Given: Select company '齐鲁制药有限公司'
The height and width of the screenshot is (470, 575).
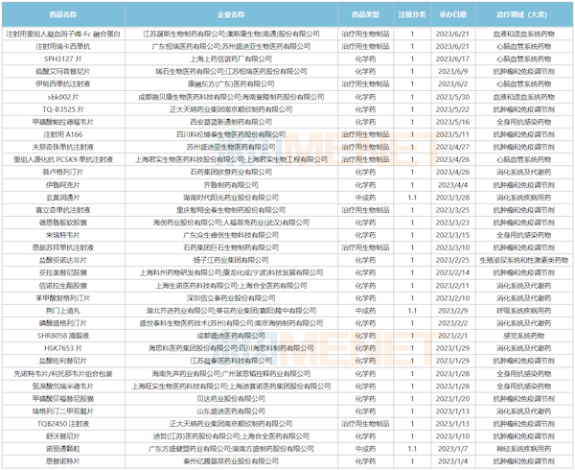Looking at the screenshot, I should pyautogui.click(x=231, y=185).
